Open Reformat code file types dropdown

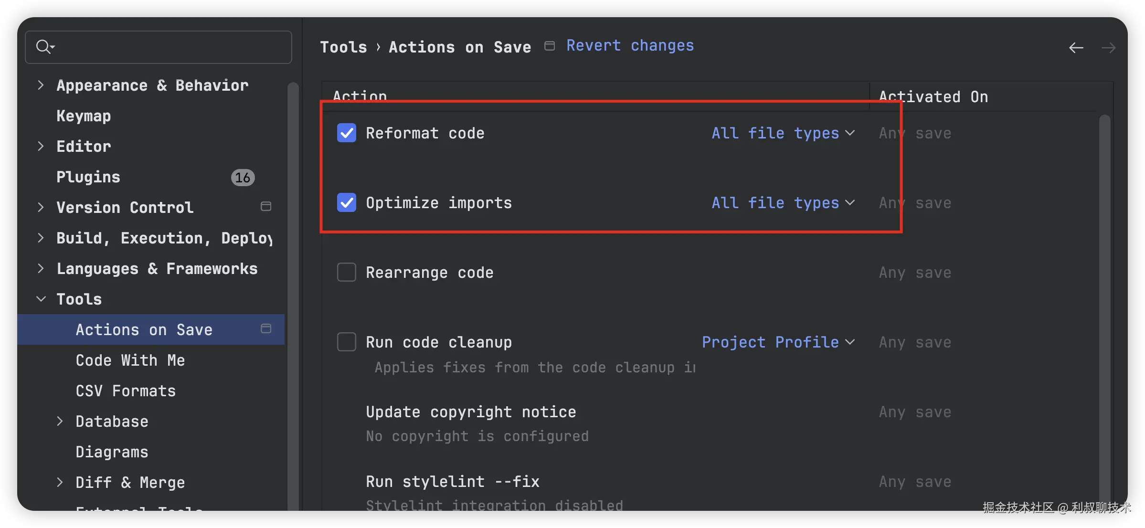[783, 133]
